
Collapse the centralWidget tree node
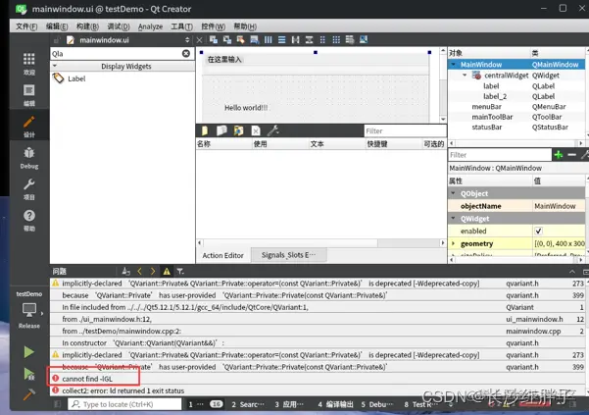pos(465,75)
